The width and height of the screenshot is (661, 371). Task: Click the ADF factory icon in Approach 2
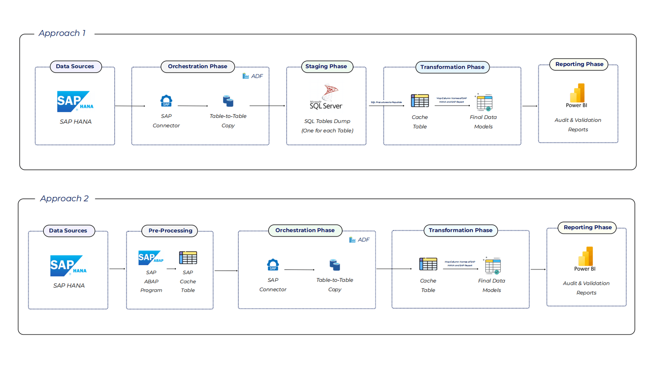pos(352,240)
